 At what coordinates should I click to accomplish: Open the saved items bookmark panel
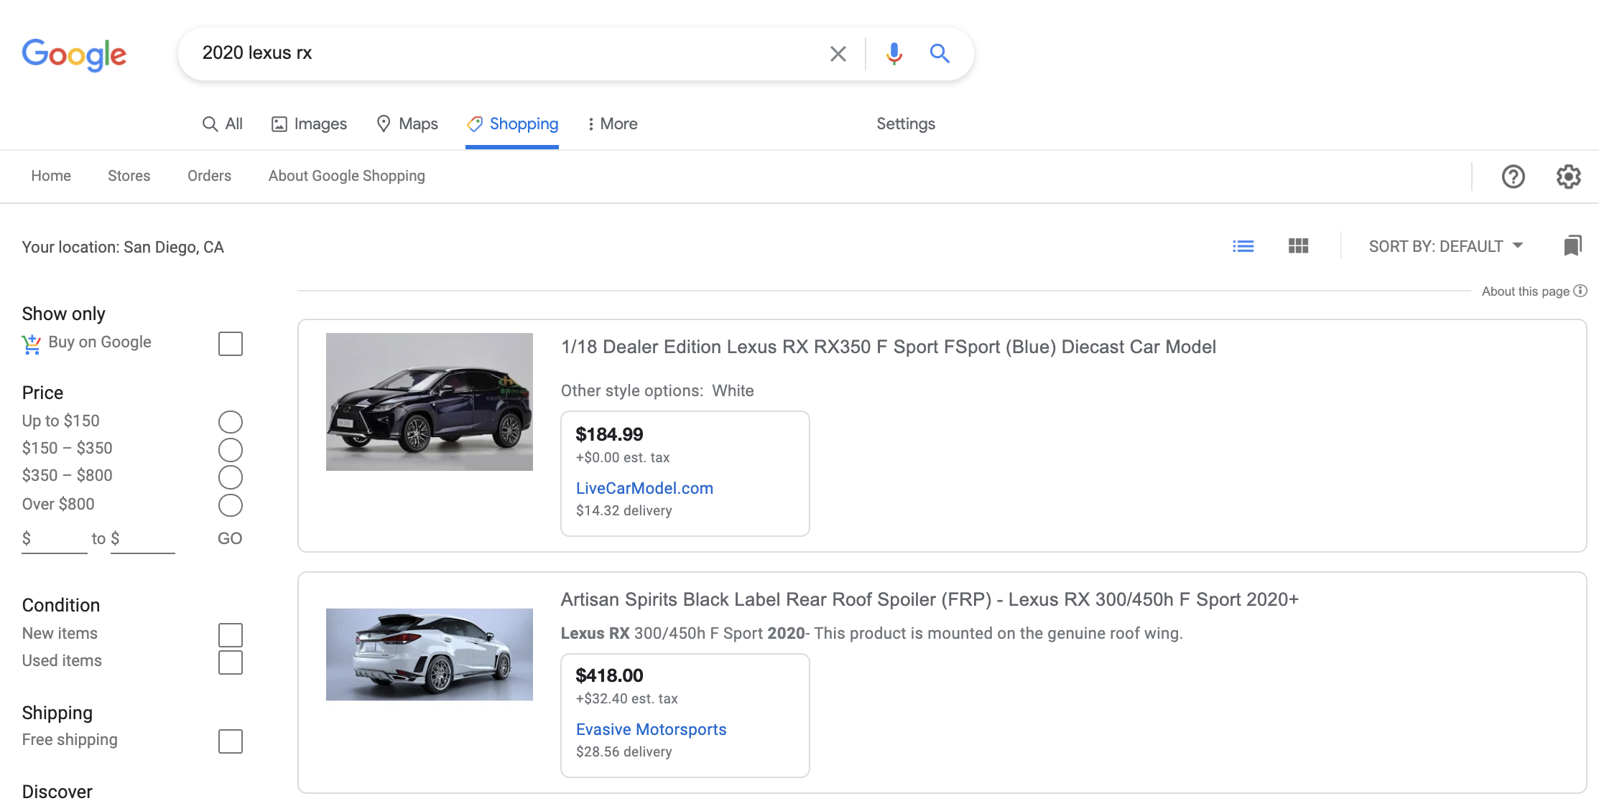[1572, 245]
